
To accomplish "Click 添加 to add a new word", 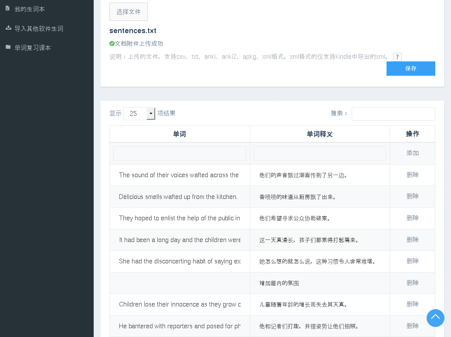I will tap(412, 153).
